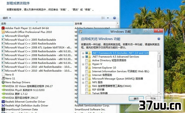Click the program list scrollbar up arrow
Viewport: 185px width, 113px height.
(117, 23)
